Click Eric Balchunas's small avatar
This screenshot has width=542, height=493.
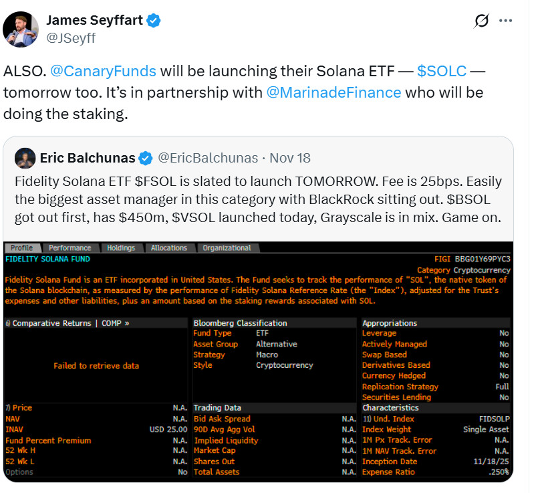click(25, 158)
